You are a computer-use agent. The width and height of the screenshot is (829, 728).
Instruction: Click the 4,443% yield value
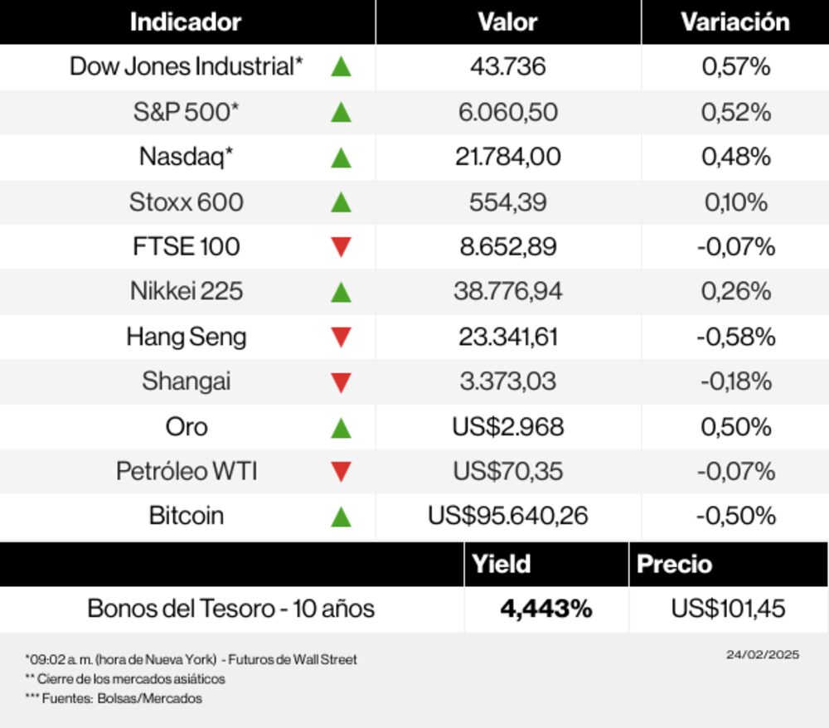pyautogui.click(x=546, y=609)
